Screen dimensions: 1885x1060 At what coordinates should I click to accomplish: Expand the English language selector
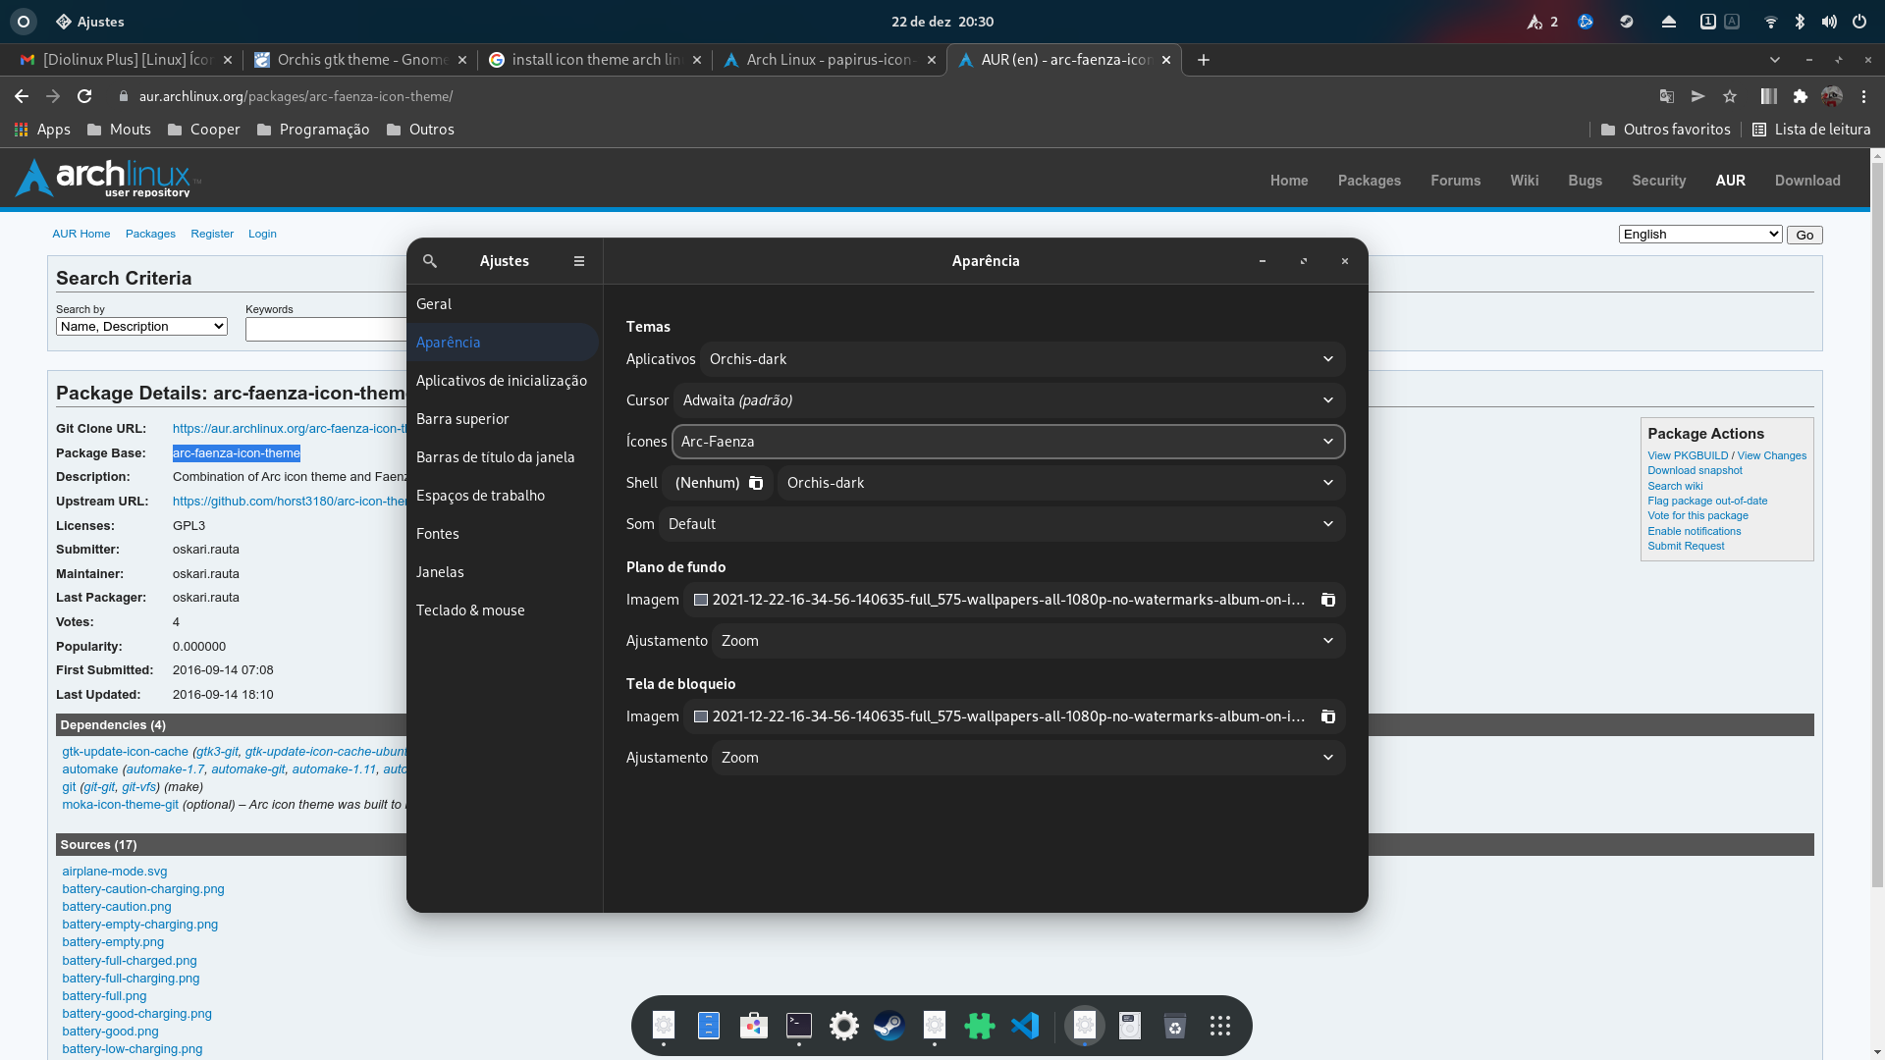point(1699,234)
